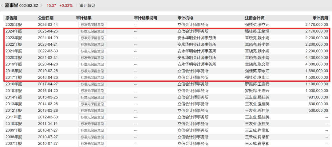Open 标准无保留意见 for the 2015年报 row
Image resolution: width=332 pixels, height=147 pixels.
pyautogui.click(x=92, y=91)
